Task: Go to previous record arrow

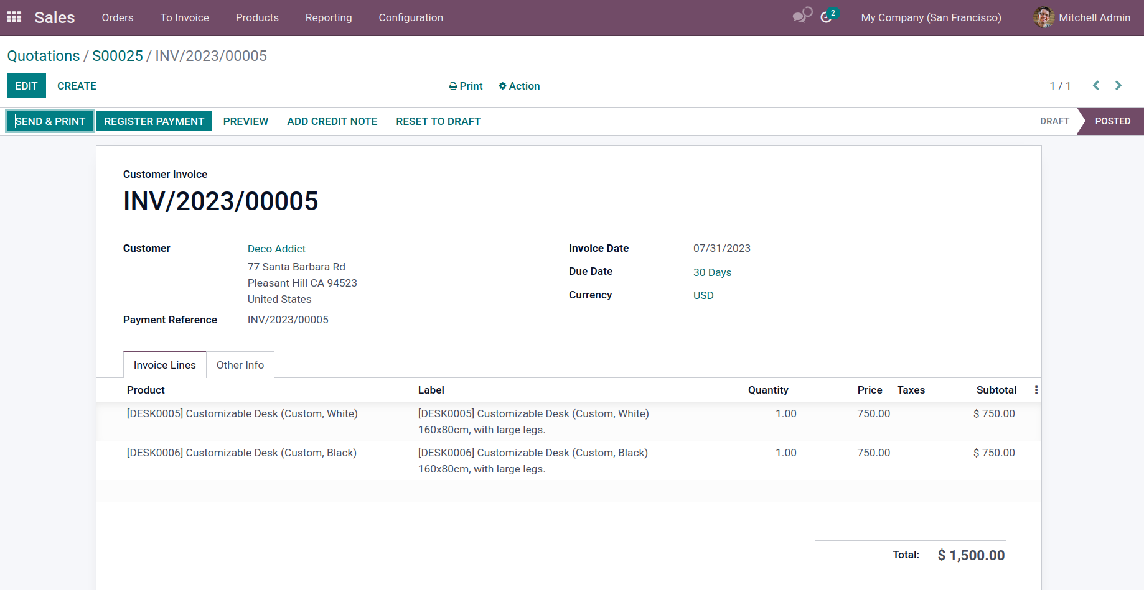Action: click(x=1096, y=86)
